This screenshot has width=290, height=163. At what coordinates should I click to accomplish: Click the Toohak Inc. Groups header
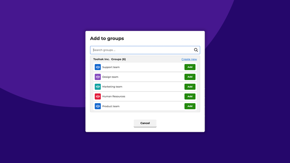[110, 59]
